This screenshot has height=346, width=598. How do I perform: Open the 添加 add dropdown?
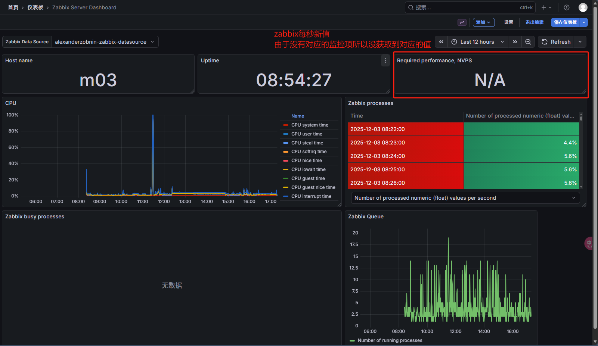(x=484, y=22)
